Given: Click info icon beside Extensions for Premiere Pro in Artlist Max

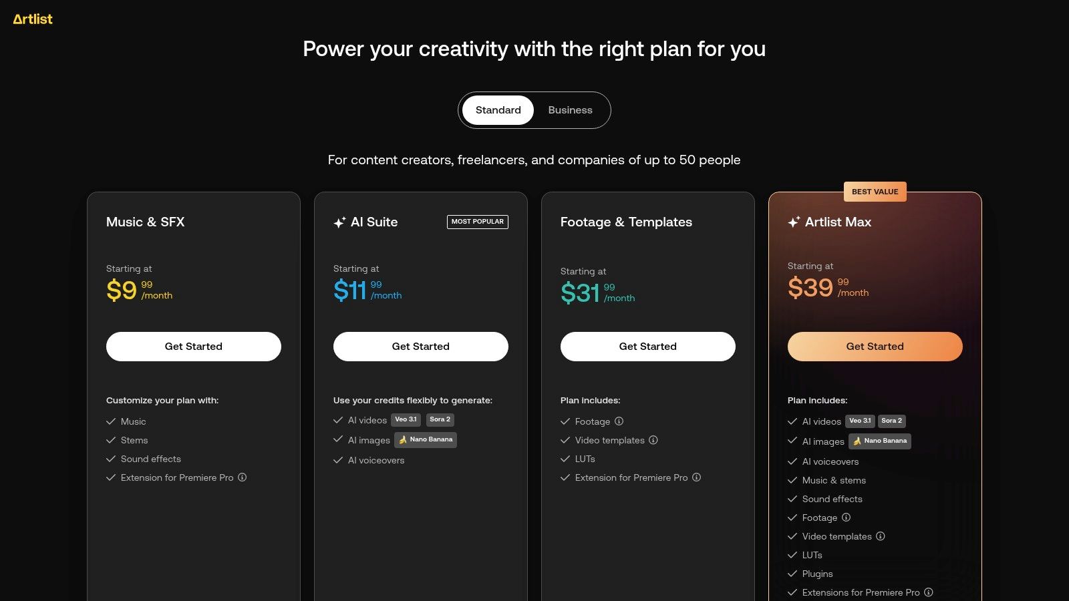Looking at the screenshot, I should point(929,592).
